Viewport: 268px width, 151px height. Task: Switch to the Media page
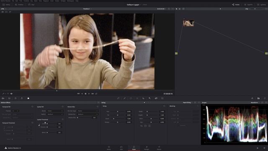[109, 148]
